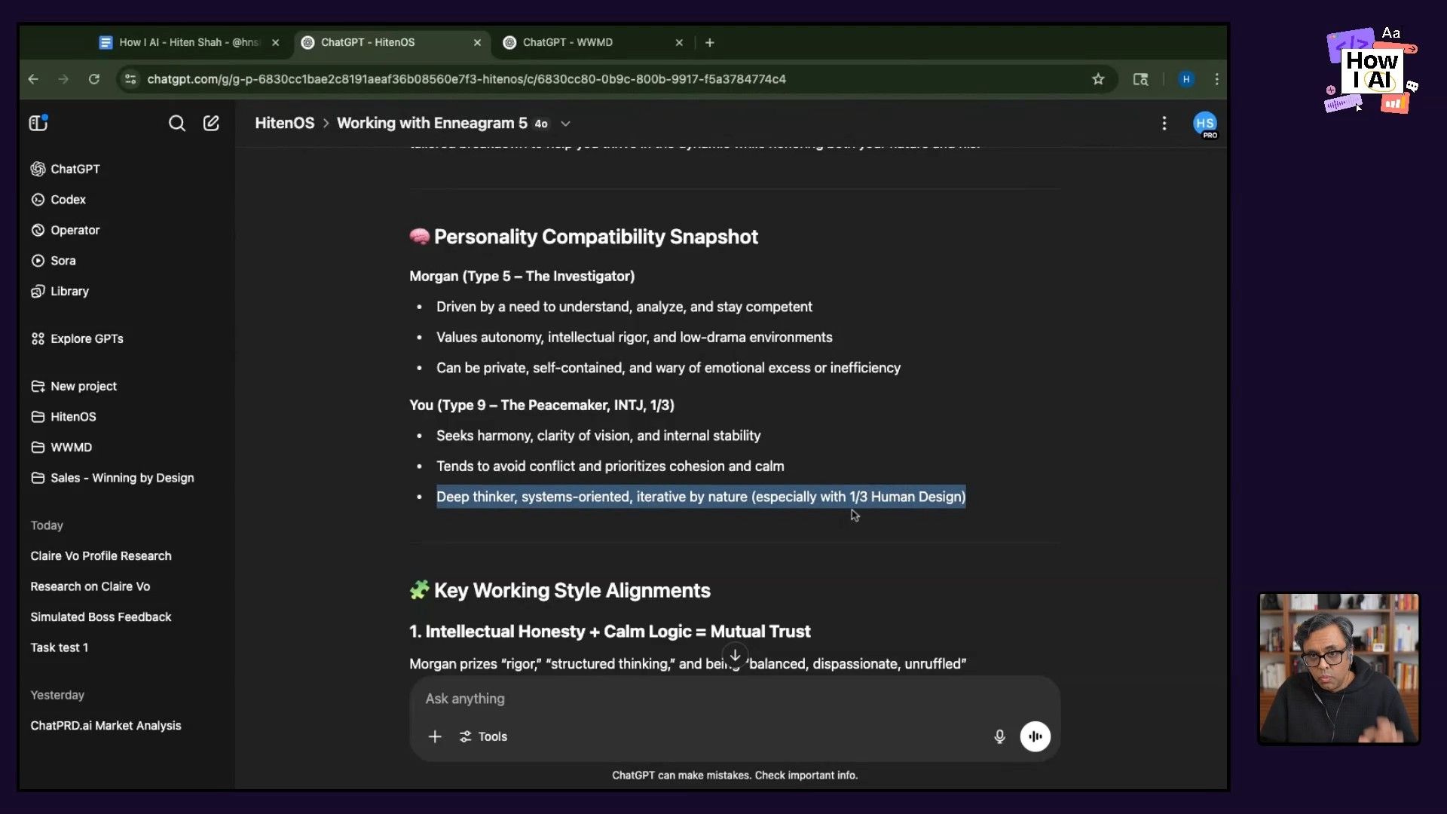Viewport: 1447px width, 814px height.
Task: Click the highlighted Deep thinker bullet text
Action: [x=701, y=497]
